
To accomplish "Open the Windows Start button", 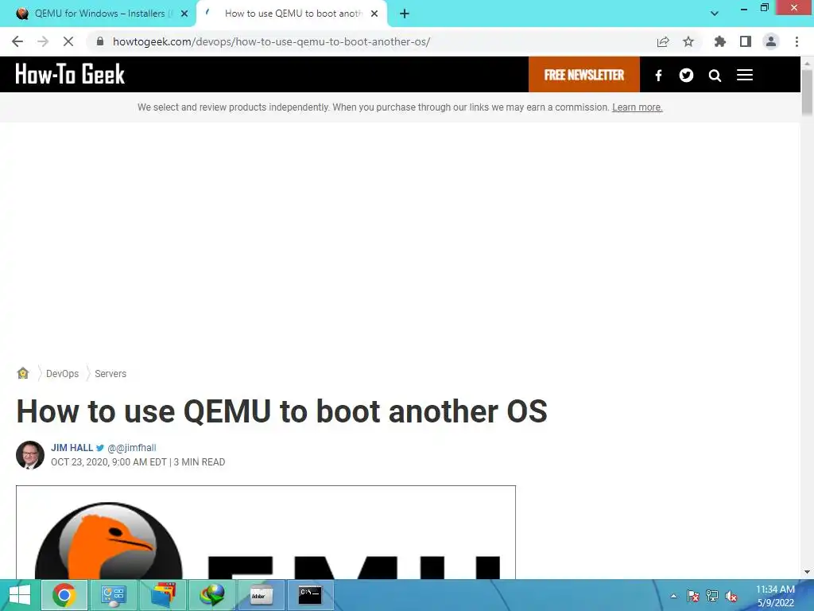I will [x=19, y=595].
